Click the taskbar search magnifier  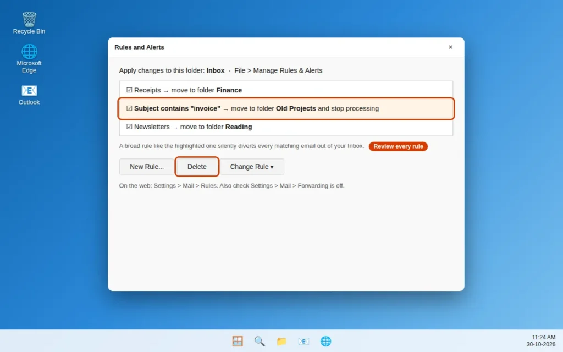[x=260, y=341]
